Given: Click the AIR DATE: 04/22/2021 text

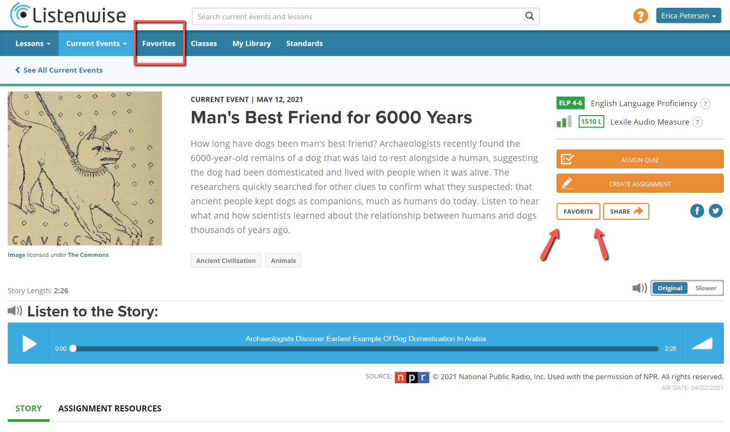Looking at the screenshot, I should pos(692,388).
